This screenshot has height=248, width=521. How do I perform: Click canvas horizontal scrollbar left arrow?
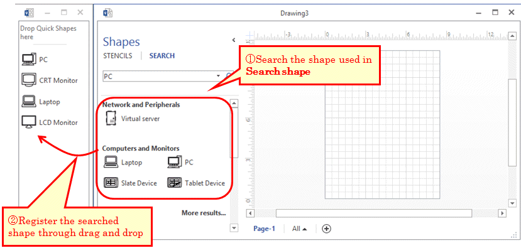(250, 213)
